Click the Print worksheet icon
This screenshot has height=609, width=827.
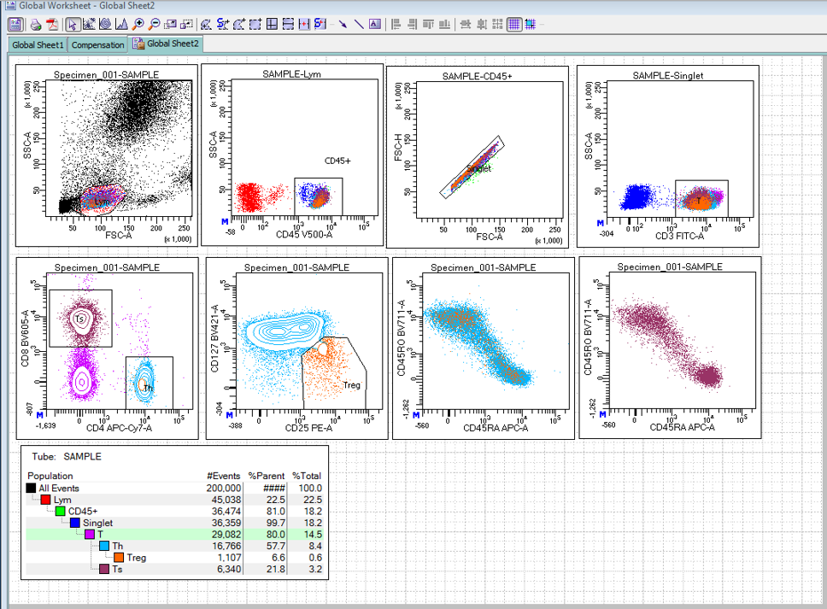[x=36, y=25]
